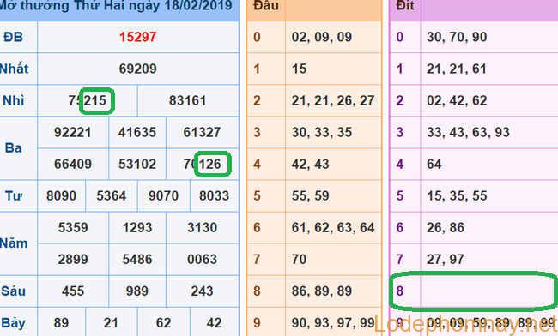558x336 pixels.
Task: Click the Sáu row label
Action: tap(13, 291)
